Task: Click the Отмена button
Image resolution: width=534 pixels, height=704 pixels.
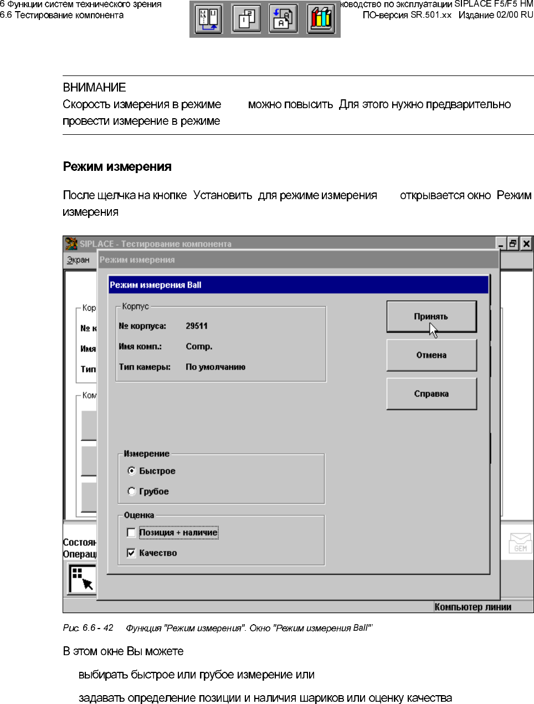Action: (432, 355)
